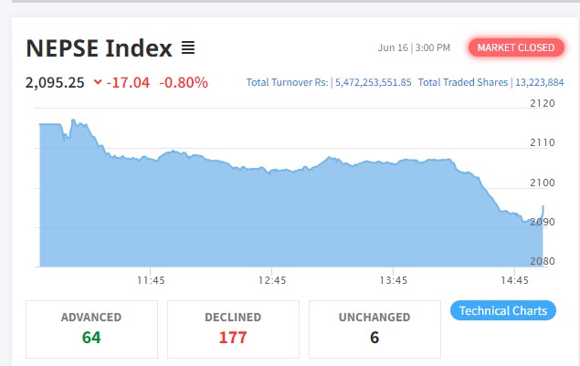
Task: Select the Total Turnover Rs label
Action: (287, 83)
